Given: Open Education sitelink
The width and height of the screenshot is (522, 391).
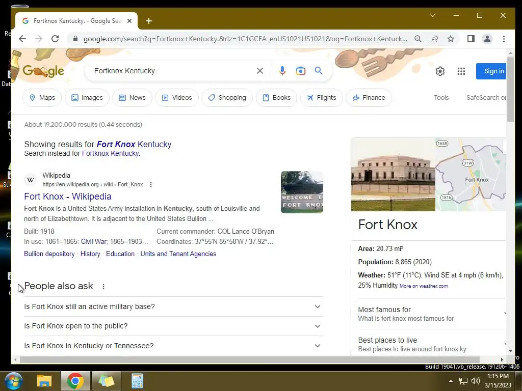Looking at the screenshot, I should [x=120, y=254].
